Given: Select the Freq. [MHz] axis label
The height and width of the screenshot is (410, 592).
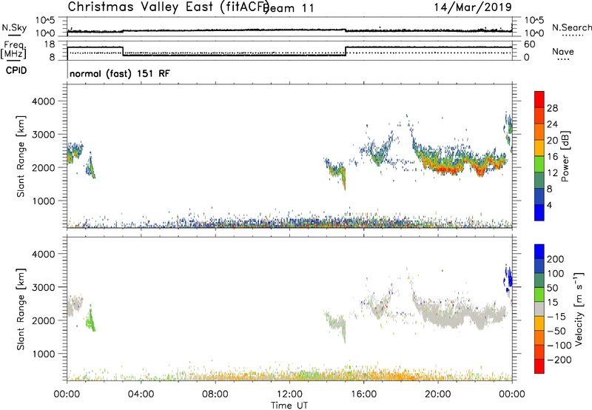Looking at the screenshot, I should 13,50.
